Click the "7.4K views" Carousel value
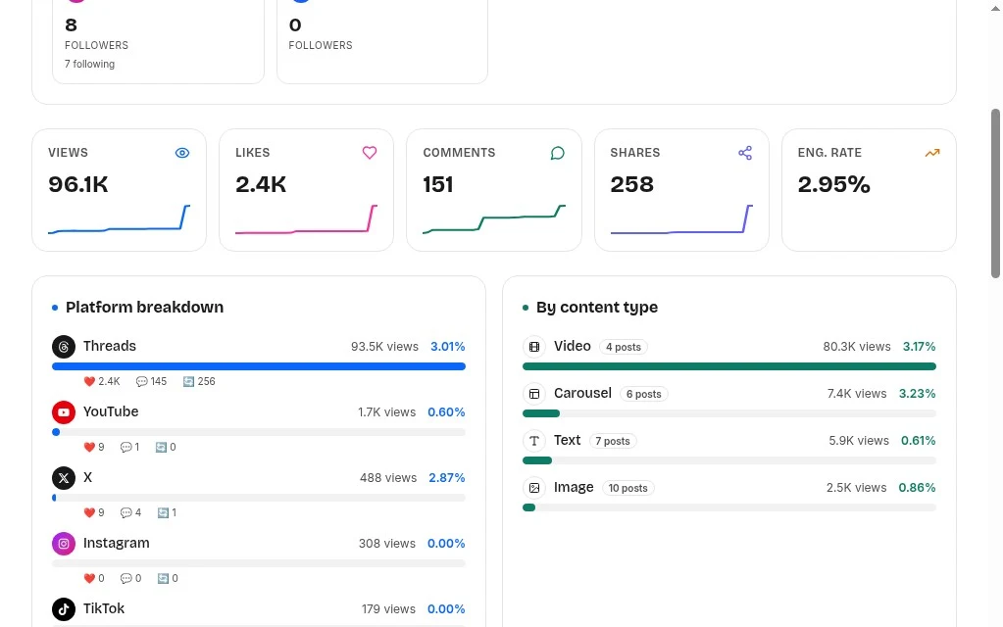Screen dimensions: 1003x627 857,394
